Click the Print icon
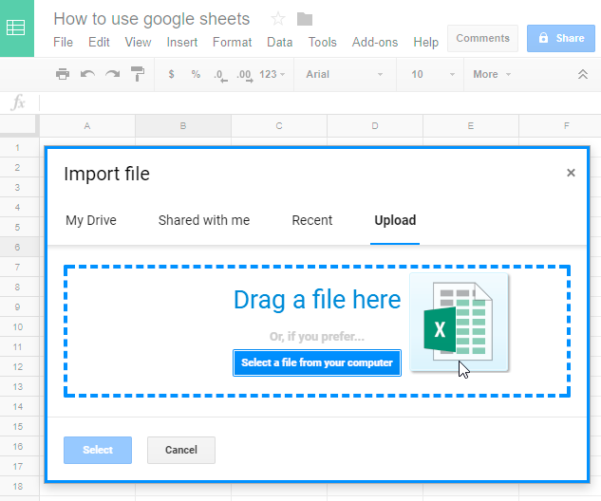The width and height of the screenshot is (601, 501). click(63, 74)
